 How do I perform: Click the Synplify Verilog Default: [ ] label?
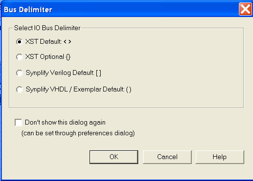click(x=63, y=73)
